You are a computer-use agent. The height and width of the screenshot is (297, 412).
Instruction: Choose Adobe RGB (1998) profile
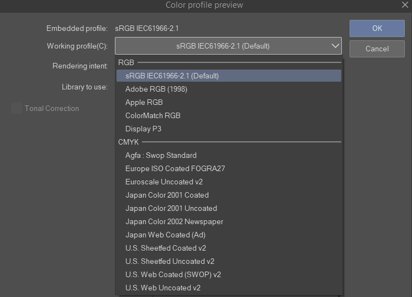229,89
